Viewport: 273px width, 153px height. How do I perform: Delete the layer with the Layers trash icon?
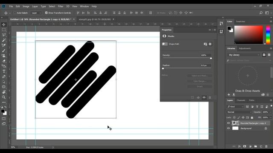pyautogui.click(x=266, y=146)
